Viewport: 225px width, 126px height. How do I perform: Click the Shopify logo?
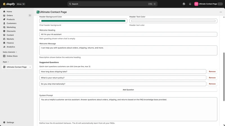[9, 4]
